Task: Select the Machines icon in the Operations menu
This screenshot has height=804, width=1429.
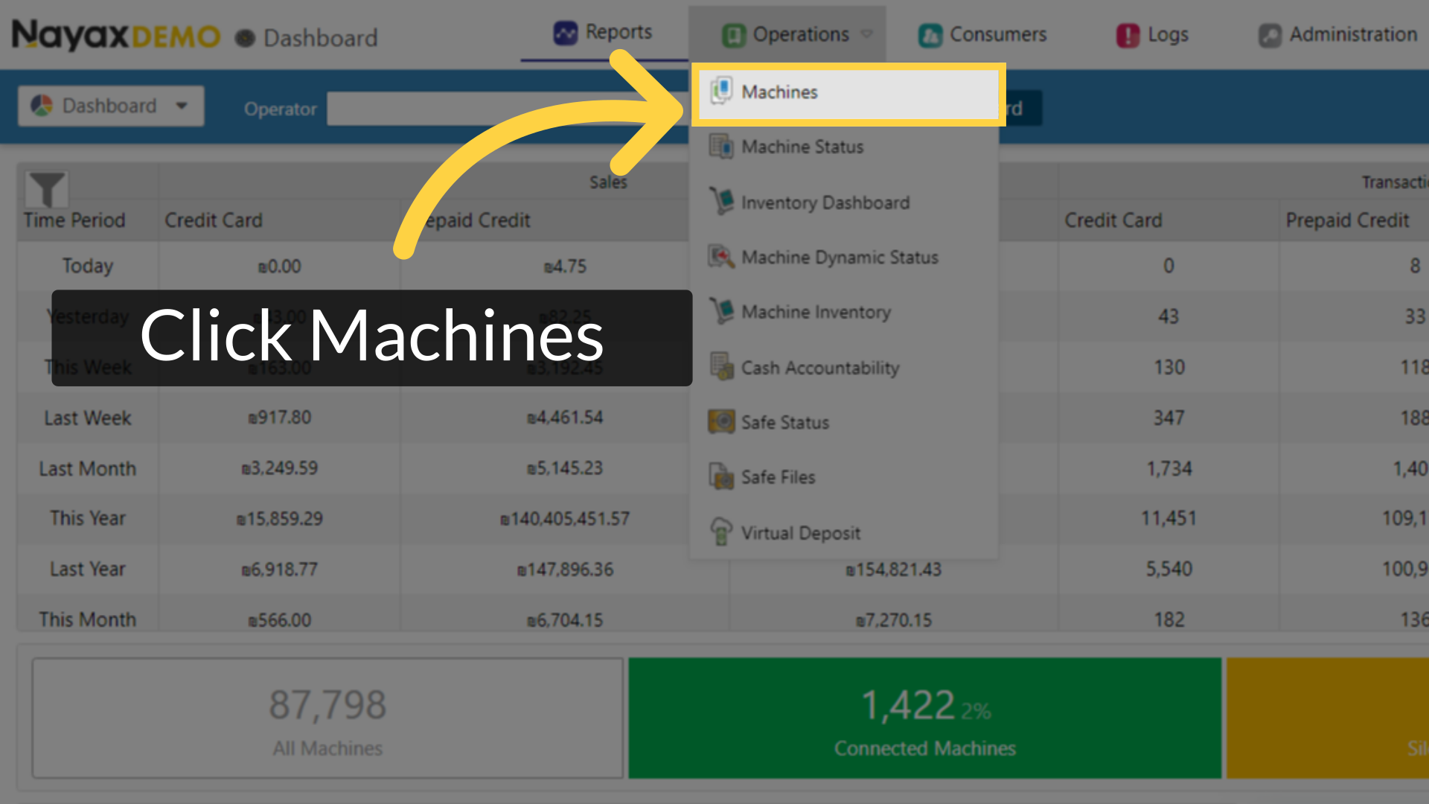Action: pyautogui.click(x=720, y=92)
